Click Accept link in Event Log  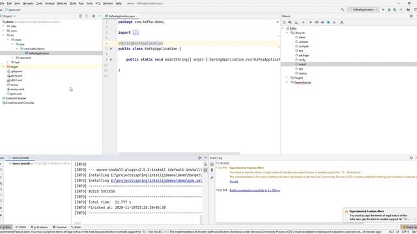pos(234,181)
